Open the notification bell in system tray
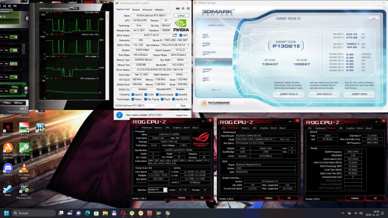 (x=383, y=213)
